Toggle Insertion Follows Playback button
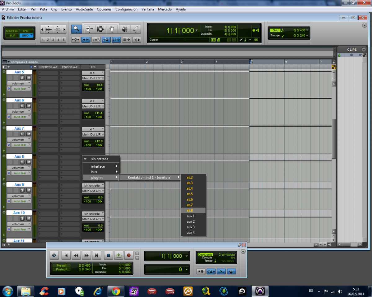 (x=137, y=40)
